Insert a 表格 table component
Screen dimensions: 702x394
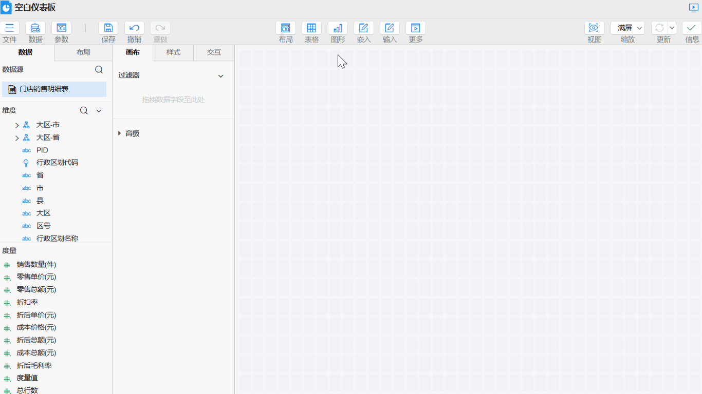(311, 28)
